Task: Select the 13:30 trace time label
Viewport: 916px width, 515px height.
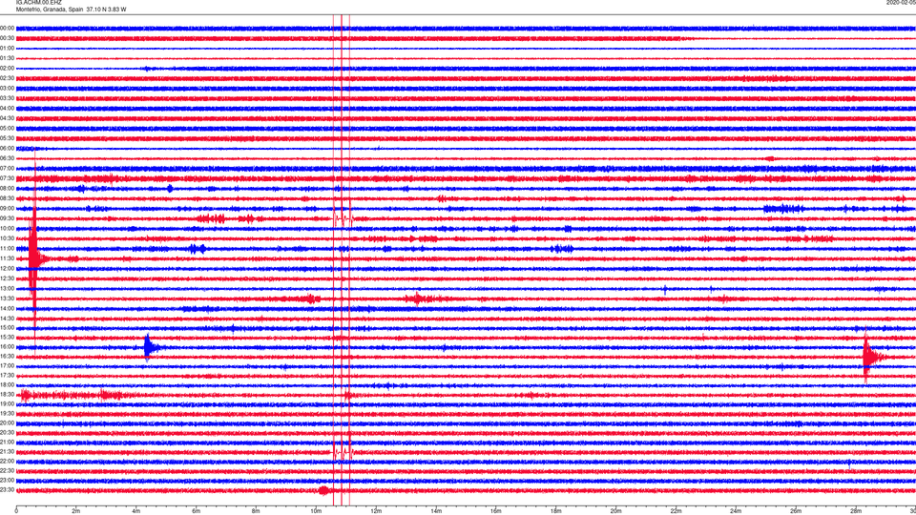Action: [x=7, y=299]
